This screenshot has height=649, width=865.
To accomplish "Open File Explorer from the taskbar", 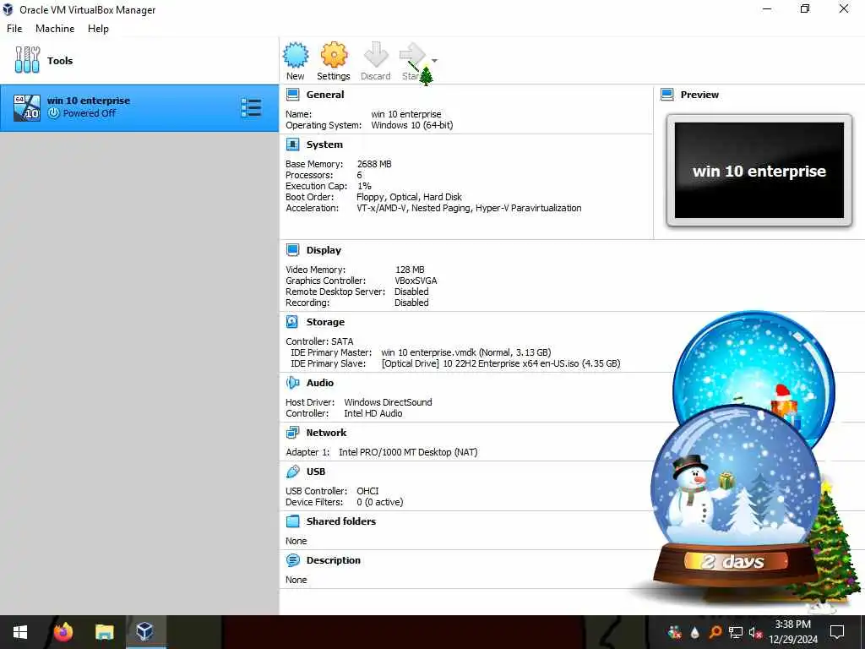I will point(104,632).
